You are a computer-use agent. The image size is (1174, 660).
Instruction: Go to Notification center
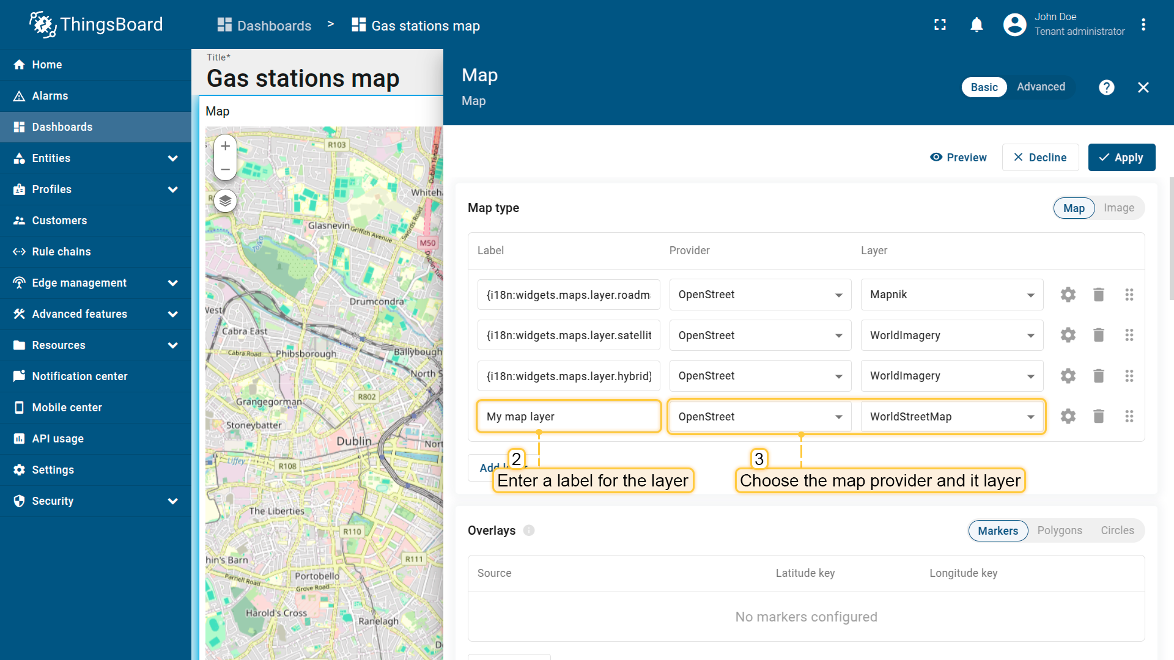pos(79,376)
